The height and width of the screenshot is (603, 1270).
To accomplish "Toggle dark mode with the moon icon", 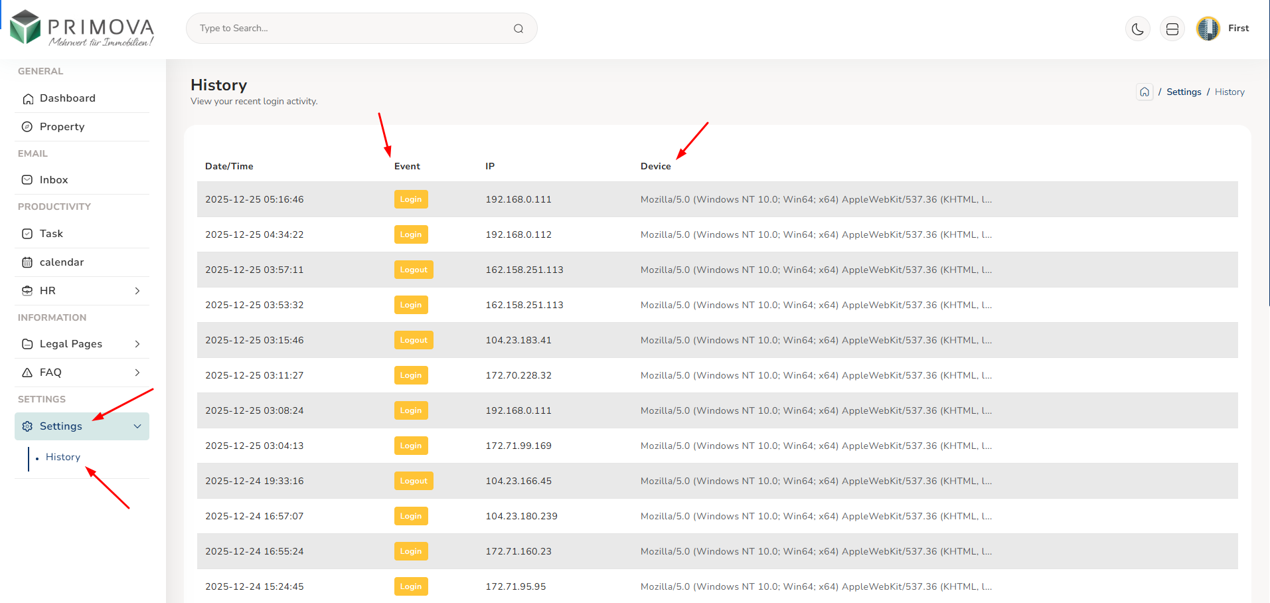I will (1137, 29).
